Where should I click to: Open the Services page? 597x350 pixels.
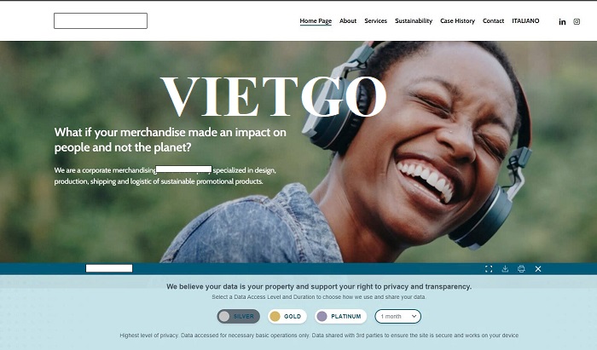pyautogui.click(x=375, y=21)
